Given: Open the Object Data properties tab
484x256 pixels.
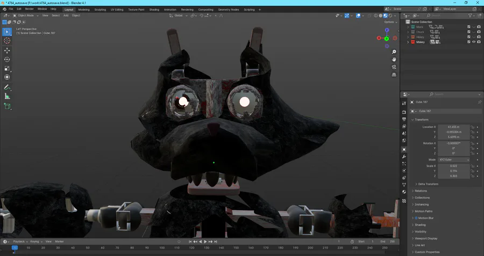Looking at the screenshot, I should click(404, 185).
